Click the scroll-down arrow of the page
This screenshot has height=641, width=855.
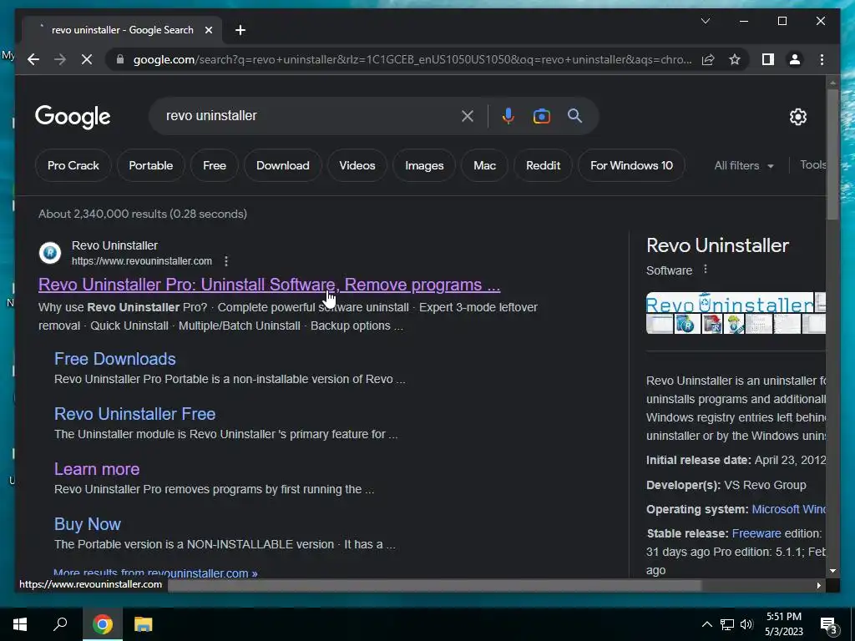(832, 571)
